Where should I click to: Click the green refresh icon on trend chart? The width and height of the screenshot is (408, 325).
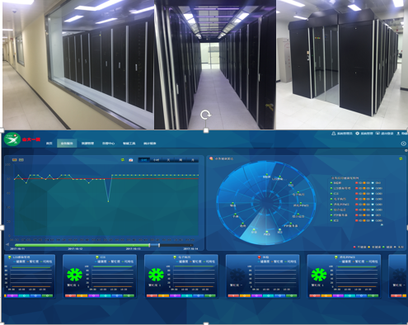point(123,160)
